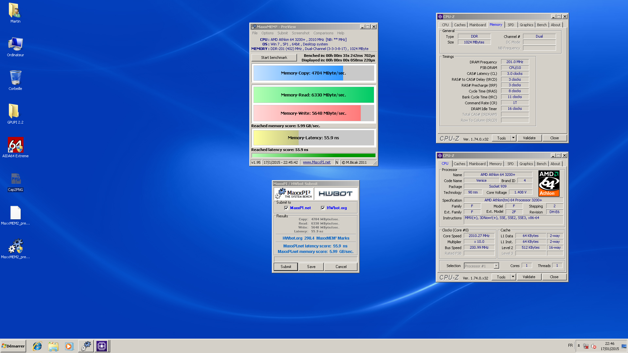Image resolution: width=628 pixels, height=353 pixels.
Task: Switch to Bench tab in lower CPU-Z
Action: pyautogui.click(x=541, y=164)
